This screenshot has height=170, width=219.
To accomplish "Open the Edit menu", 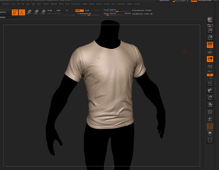I will click(19, 4).
